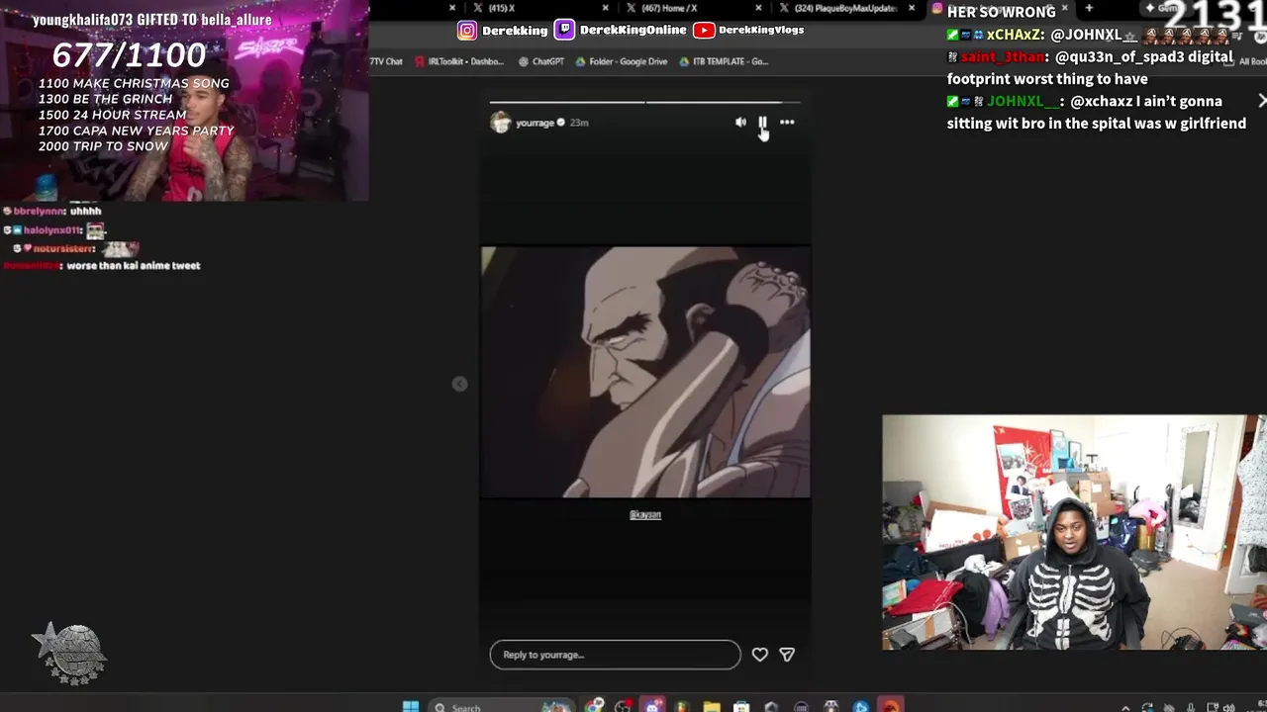Focus the Reply to yourrage field
The height and width of the screenshot is (712, 1267).
click(615, 655)
